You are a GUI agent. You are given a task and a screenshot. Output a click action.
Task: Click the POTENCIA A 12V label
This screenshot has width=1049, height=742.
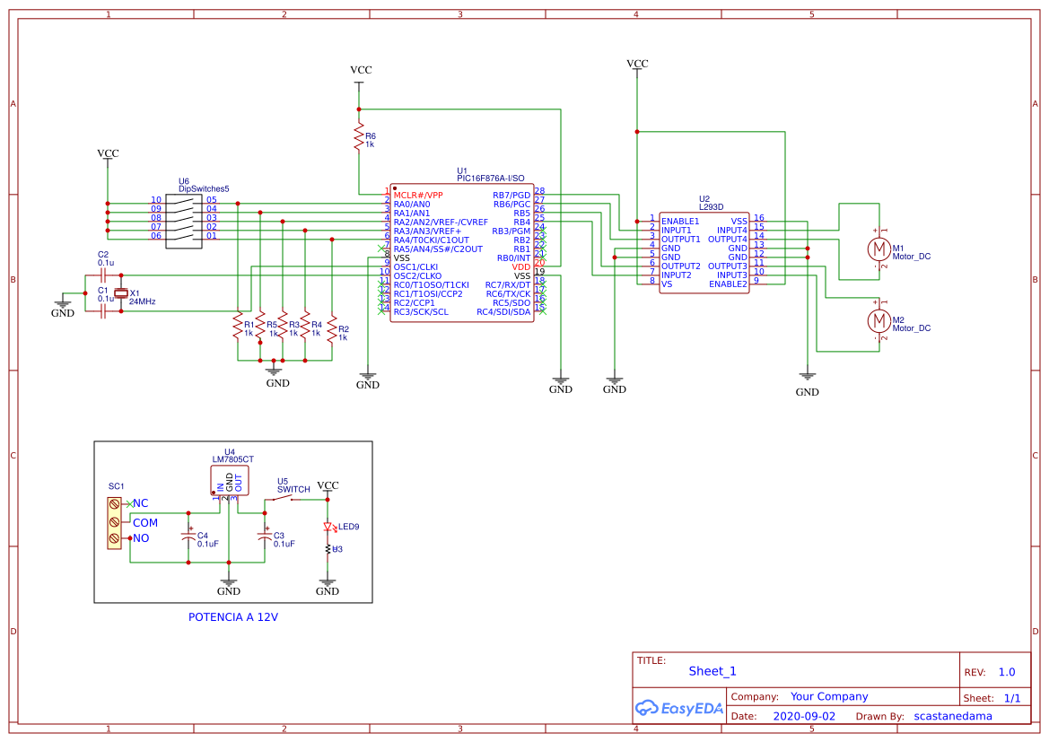232,617
